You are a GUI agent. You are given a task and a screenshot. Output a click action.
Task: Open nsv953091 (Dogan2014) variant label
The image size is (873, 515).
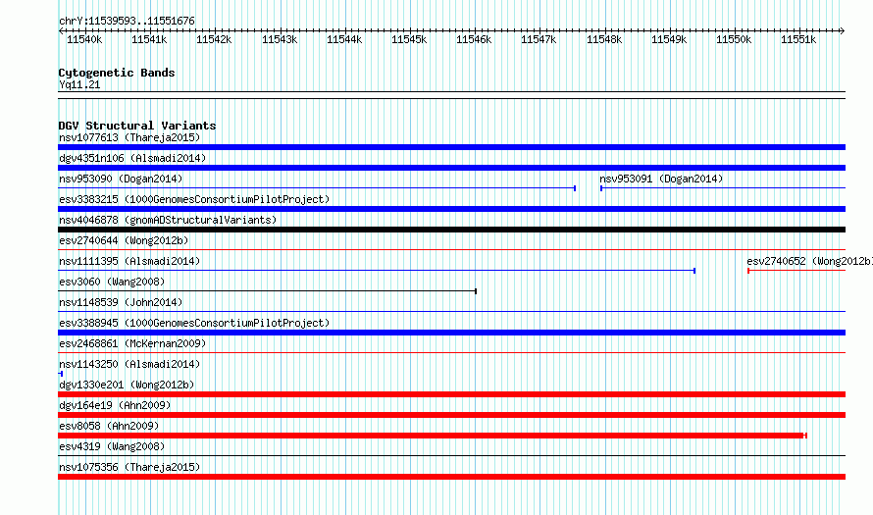(x=661, y=179)
